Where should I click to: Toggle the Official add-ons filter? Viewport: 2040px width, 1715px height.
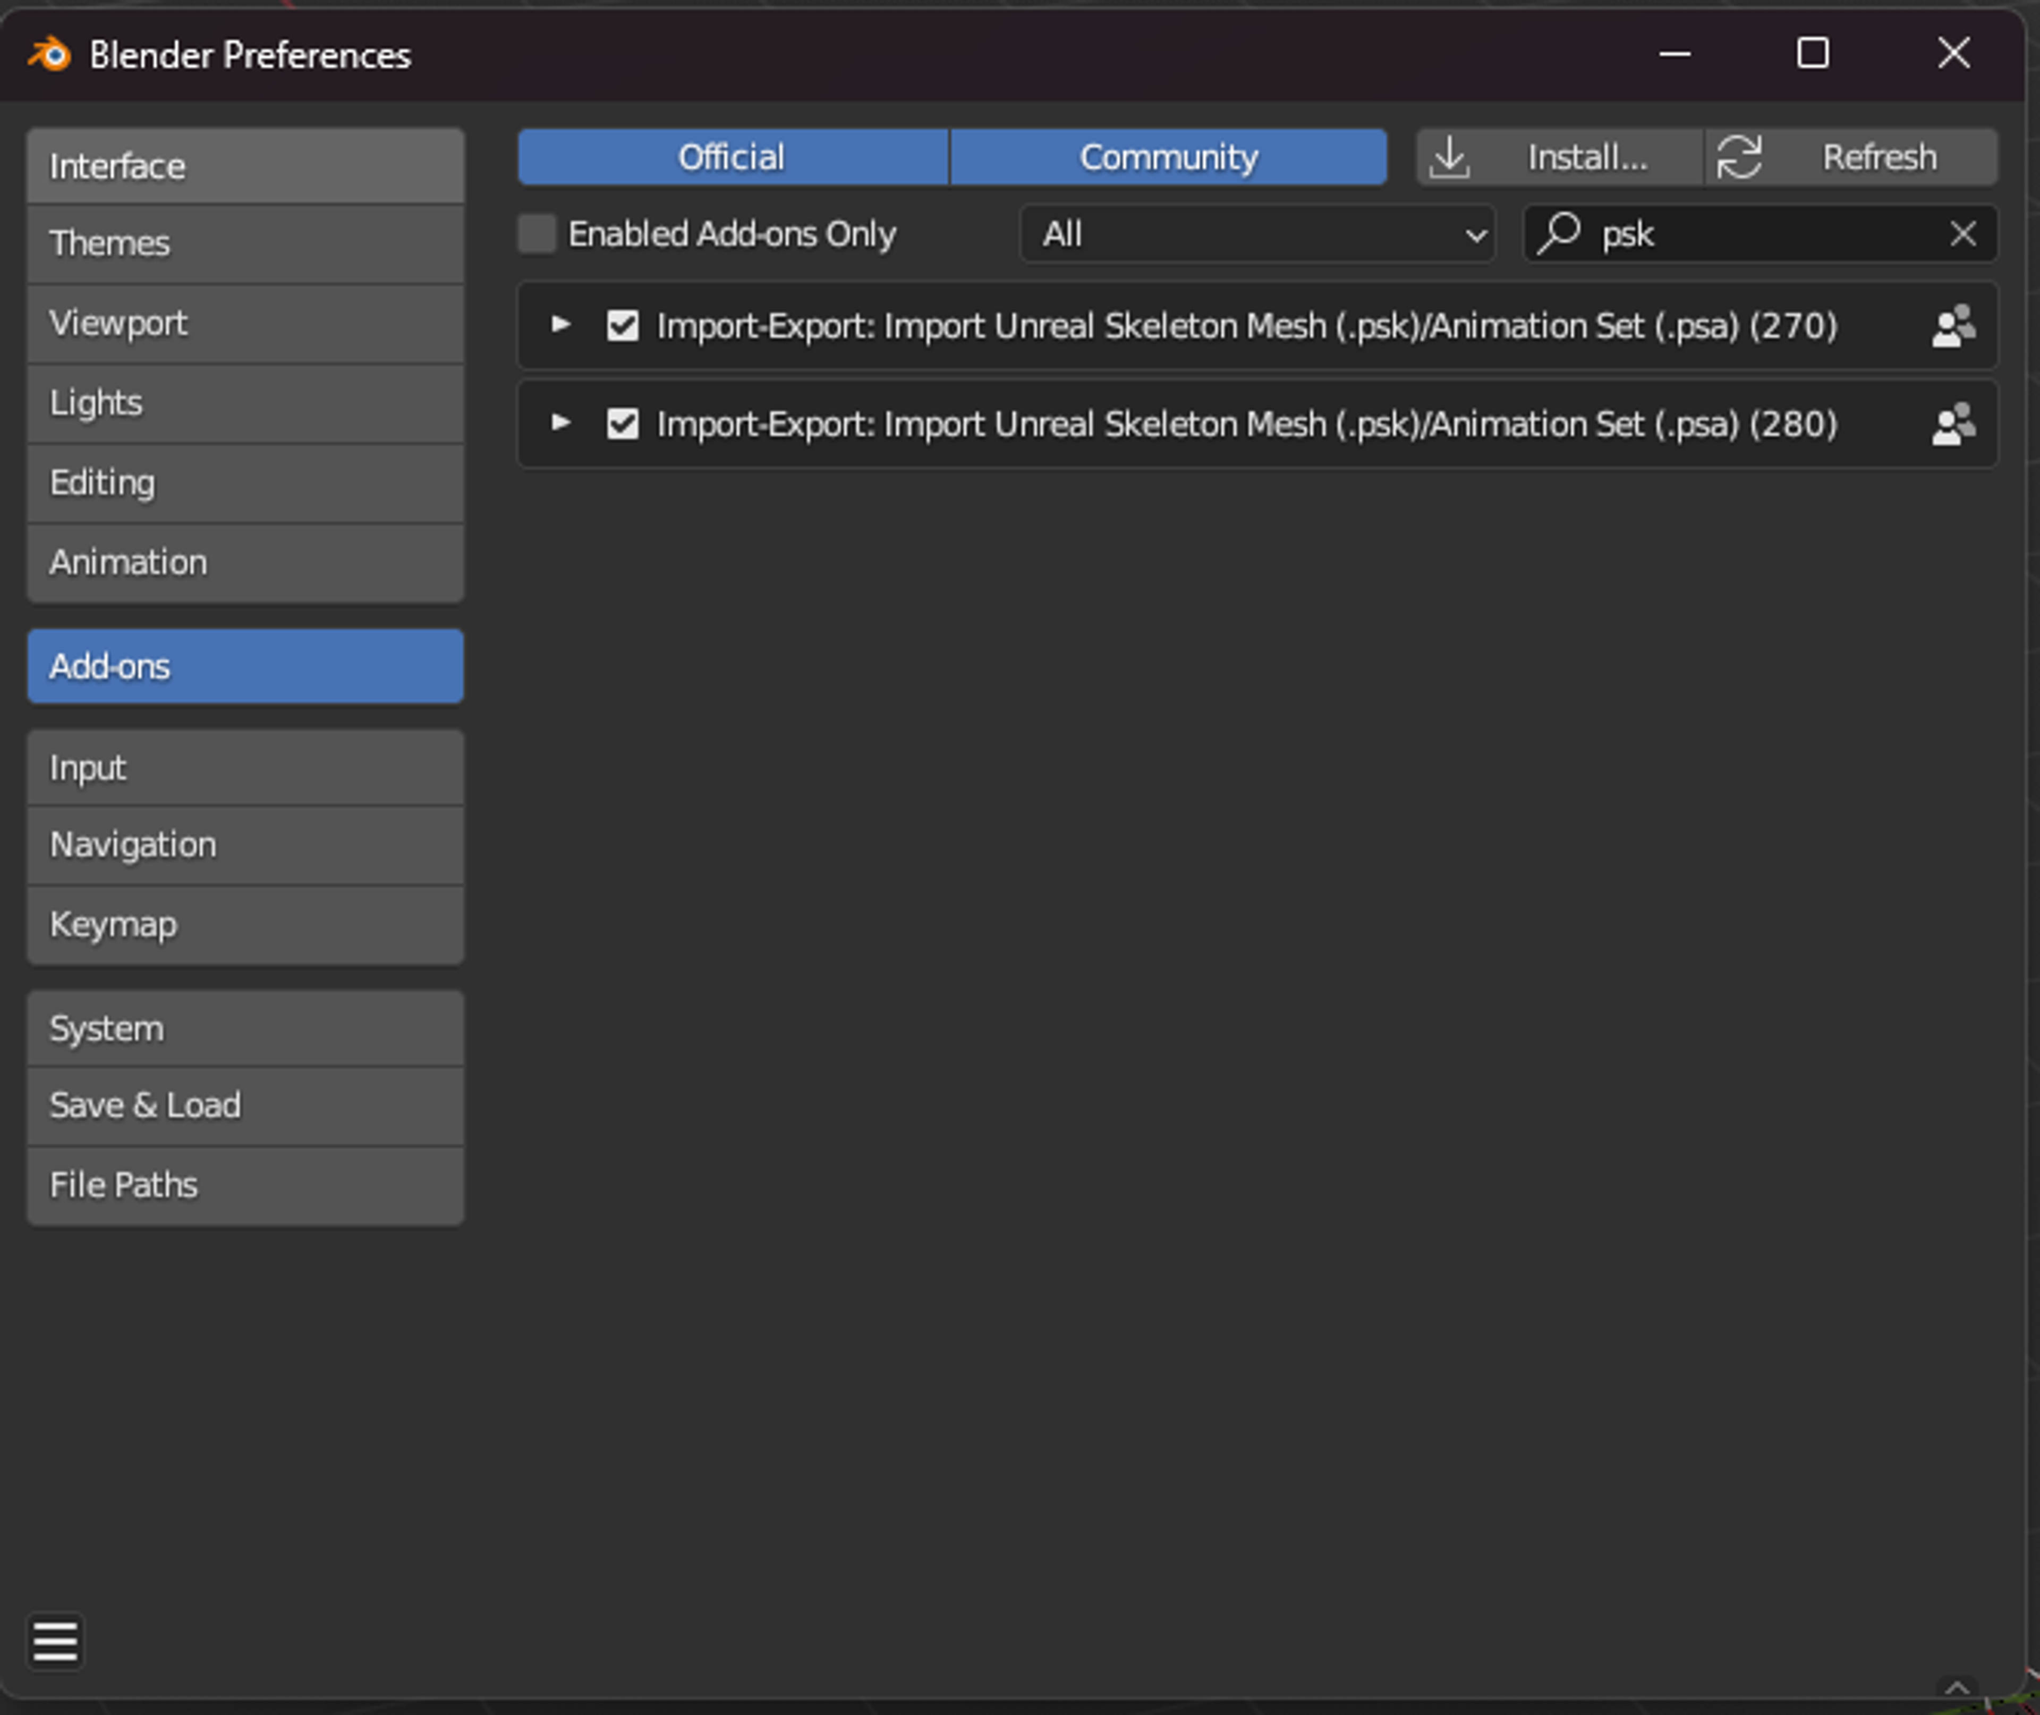(733, 157)
